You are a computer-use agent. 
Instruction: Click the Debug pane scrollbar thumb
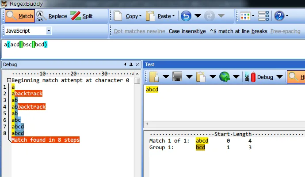coord(137,81)
